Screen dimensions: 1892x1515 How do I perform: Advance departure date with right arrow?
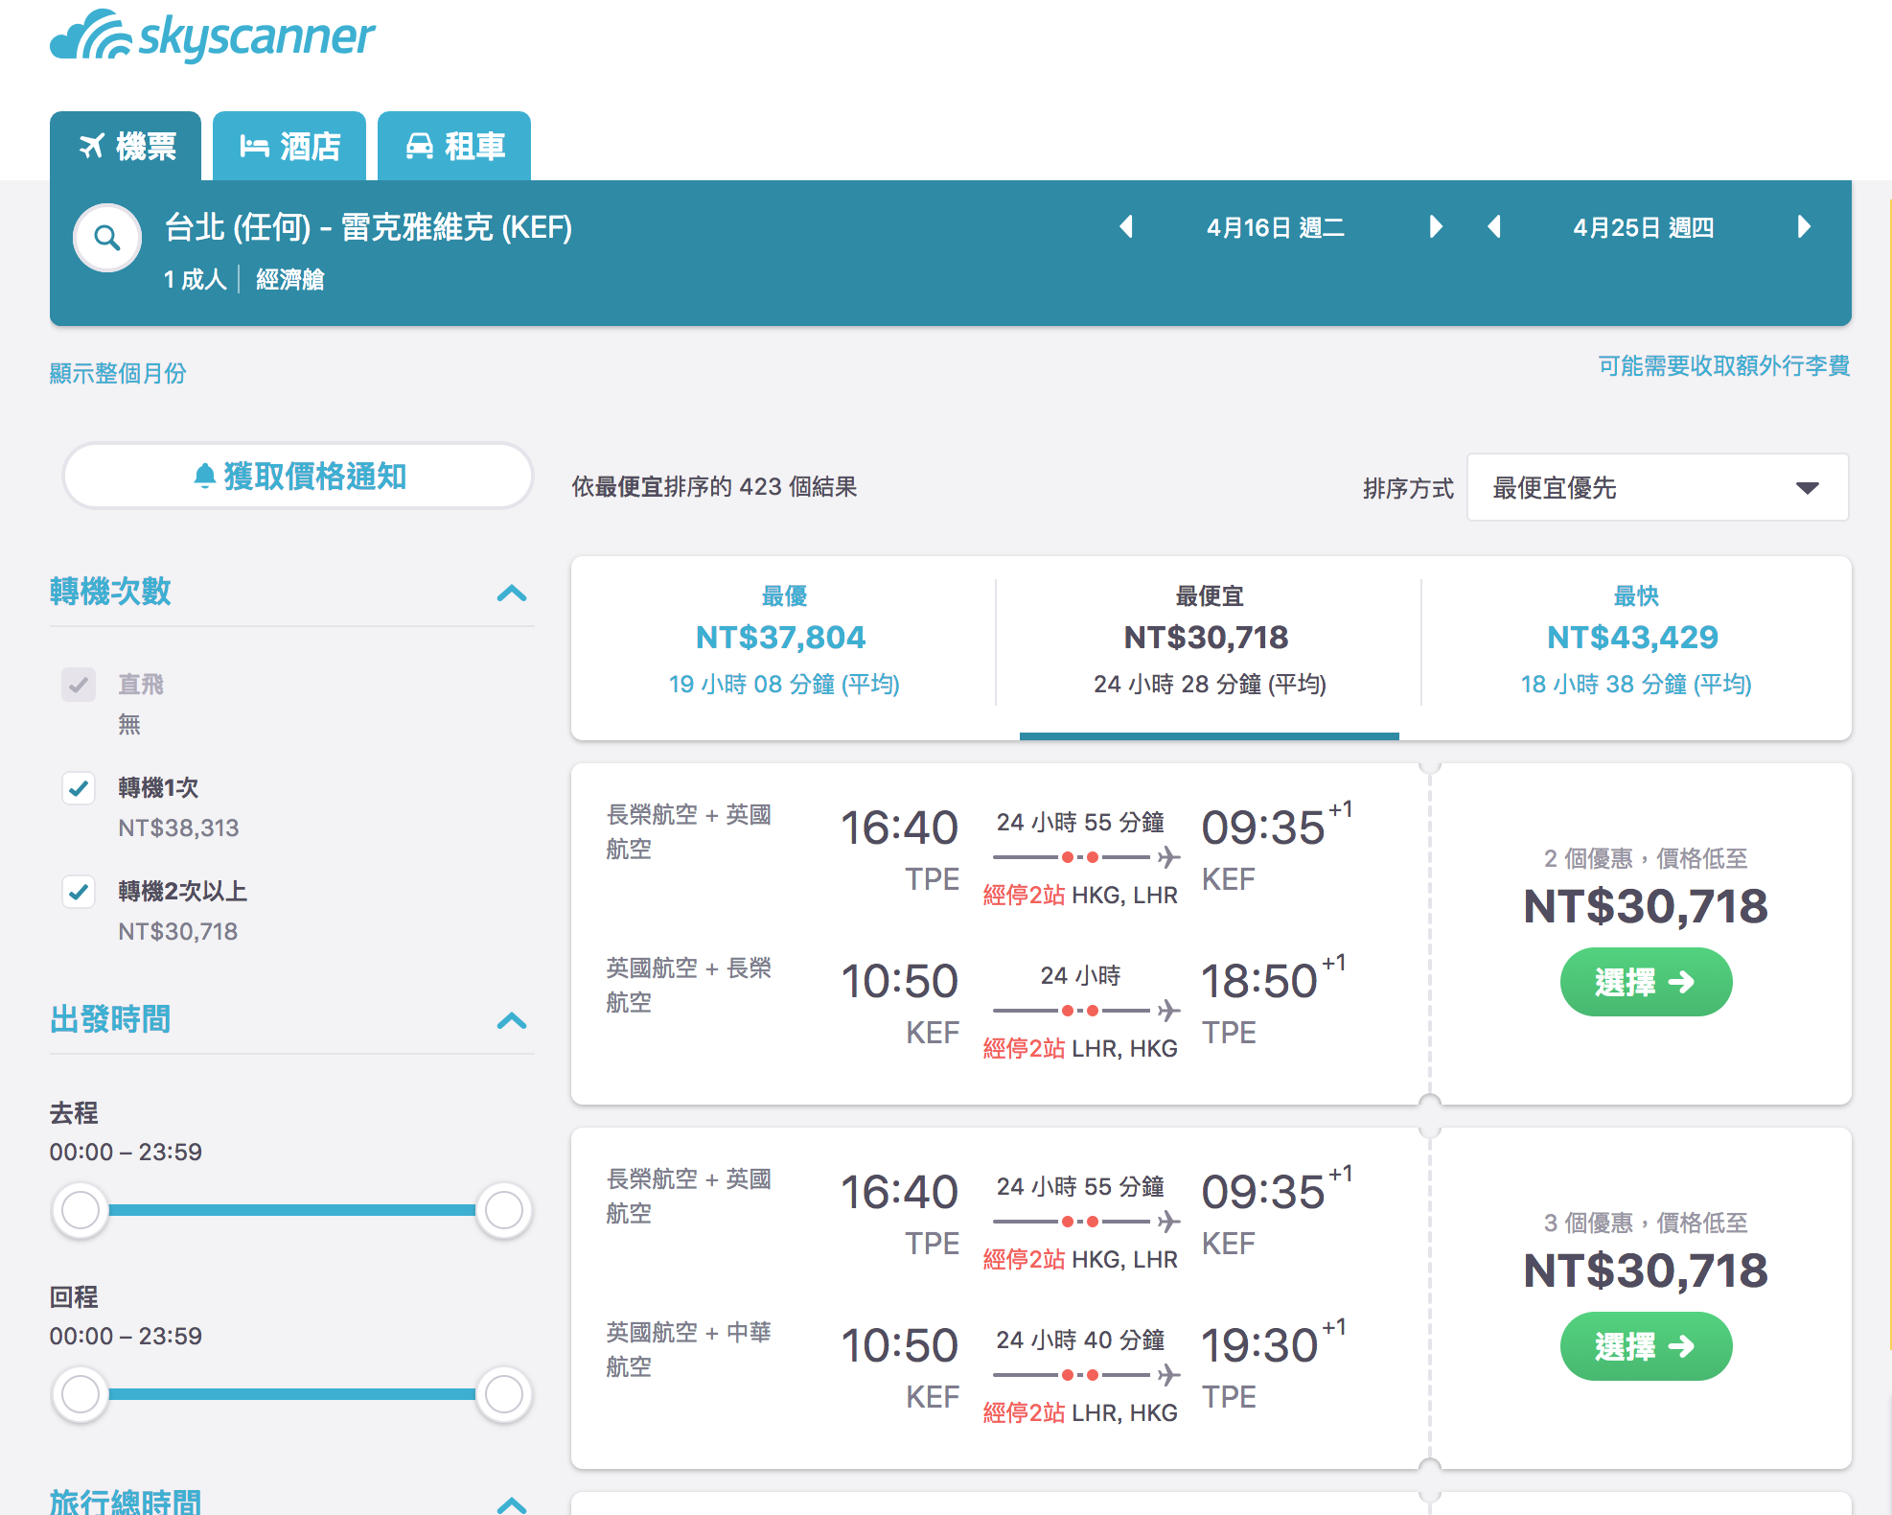click(x=1435, y=227)
